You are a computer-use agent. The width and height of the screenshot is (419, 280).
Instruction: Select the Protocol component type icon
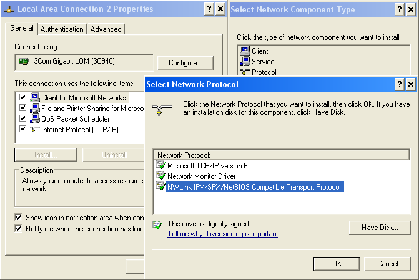coord(245,72)
